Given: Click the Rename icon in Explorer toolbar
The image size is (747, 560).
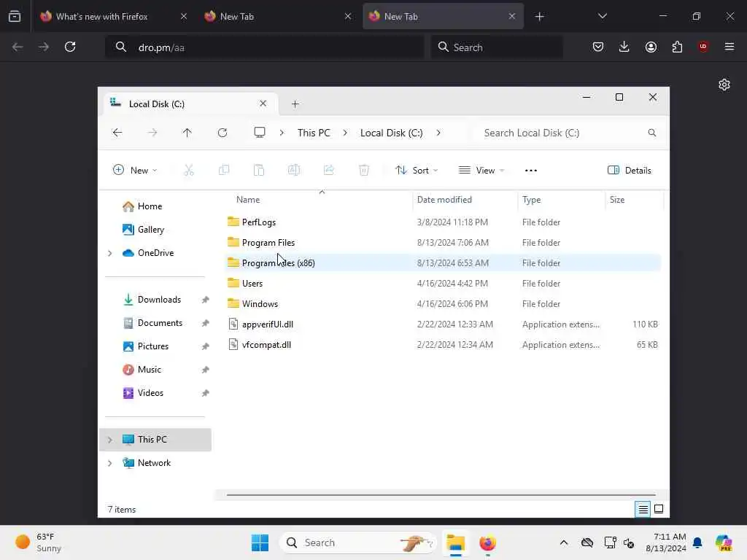Looking at the screenshot, I should click(x=294, y=170).
